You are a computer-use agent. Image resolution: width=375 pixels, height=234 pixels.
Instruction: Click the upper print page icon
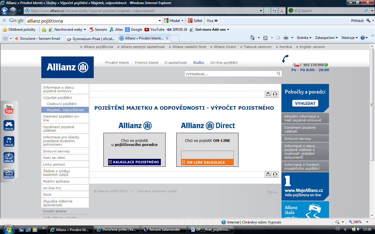coord(275,94)
